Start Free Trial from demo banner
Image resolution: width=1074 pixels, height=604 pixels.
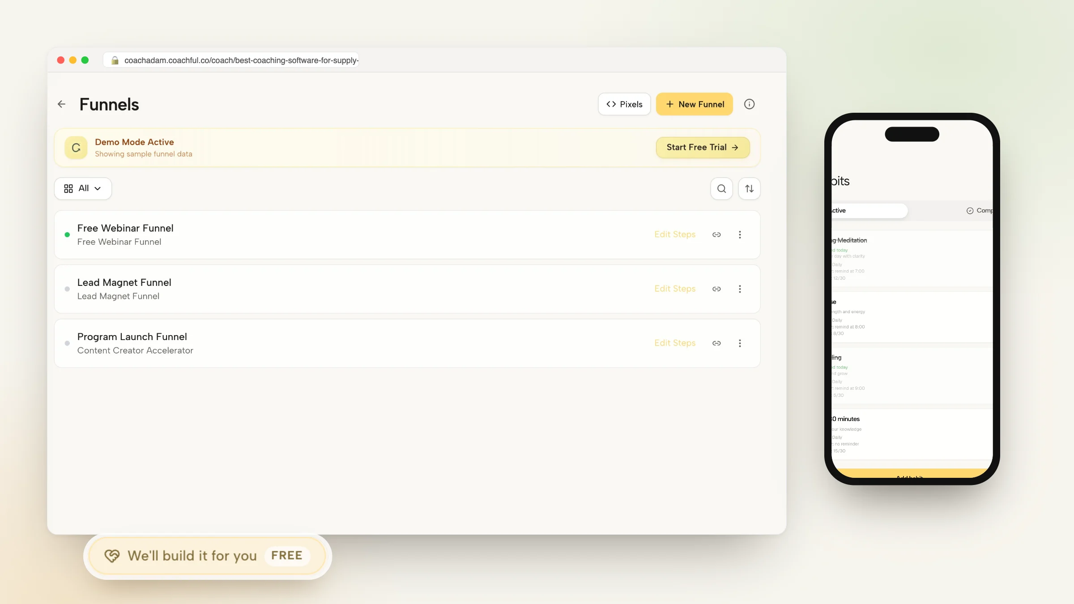(703, 147)
